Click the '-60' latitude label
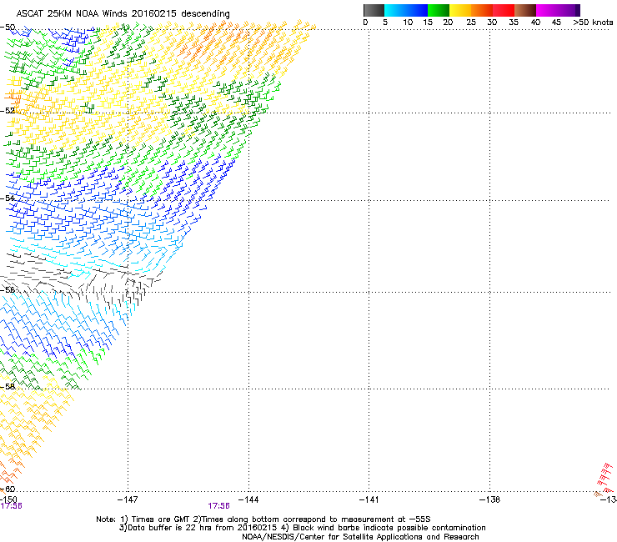This screenshot has width=617, height=542. click(x=8, y=489)
